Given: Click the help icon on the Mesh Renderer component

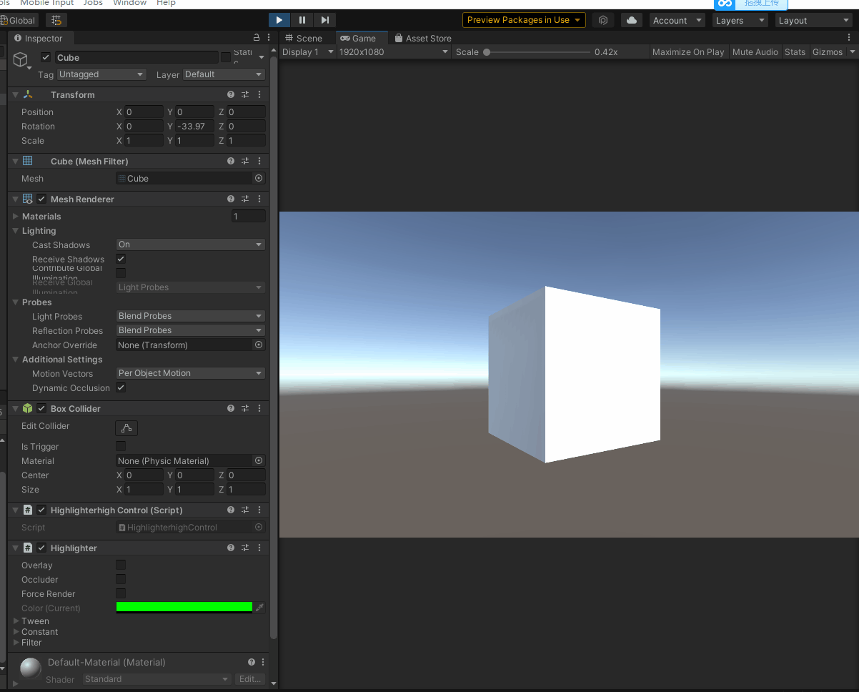Looking at the screenshot, I should [x=230, y=199].
